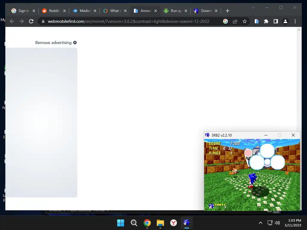Open the tab search dropdown chevron

tap(253, 7)
